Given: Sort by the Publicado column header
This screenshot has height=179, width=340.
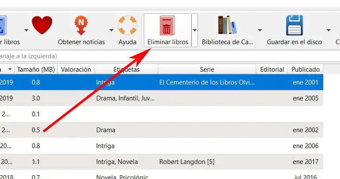Looking at the screenshot, I should pyautogui.click(x=305, y=69).
